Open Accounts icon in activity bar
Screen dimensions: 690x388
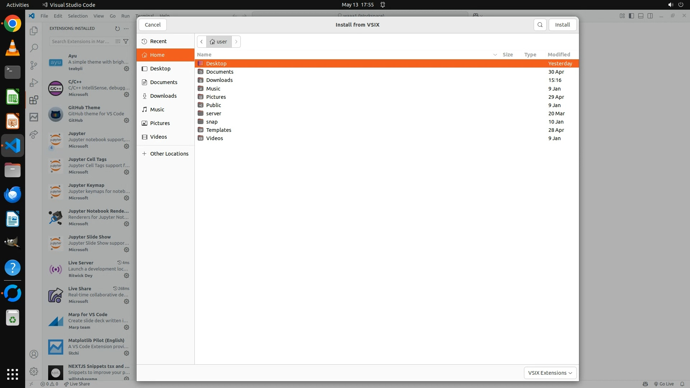pos(34,354)
